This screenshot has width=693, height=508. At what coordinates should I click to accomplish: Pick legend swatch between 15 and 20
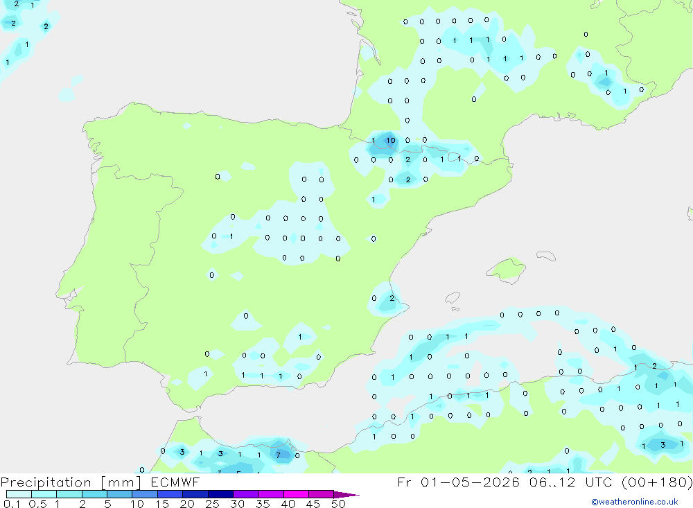point(170,494)
